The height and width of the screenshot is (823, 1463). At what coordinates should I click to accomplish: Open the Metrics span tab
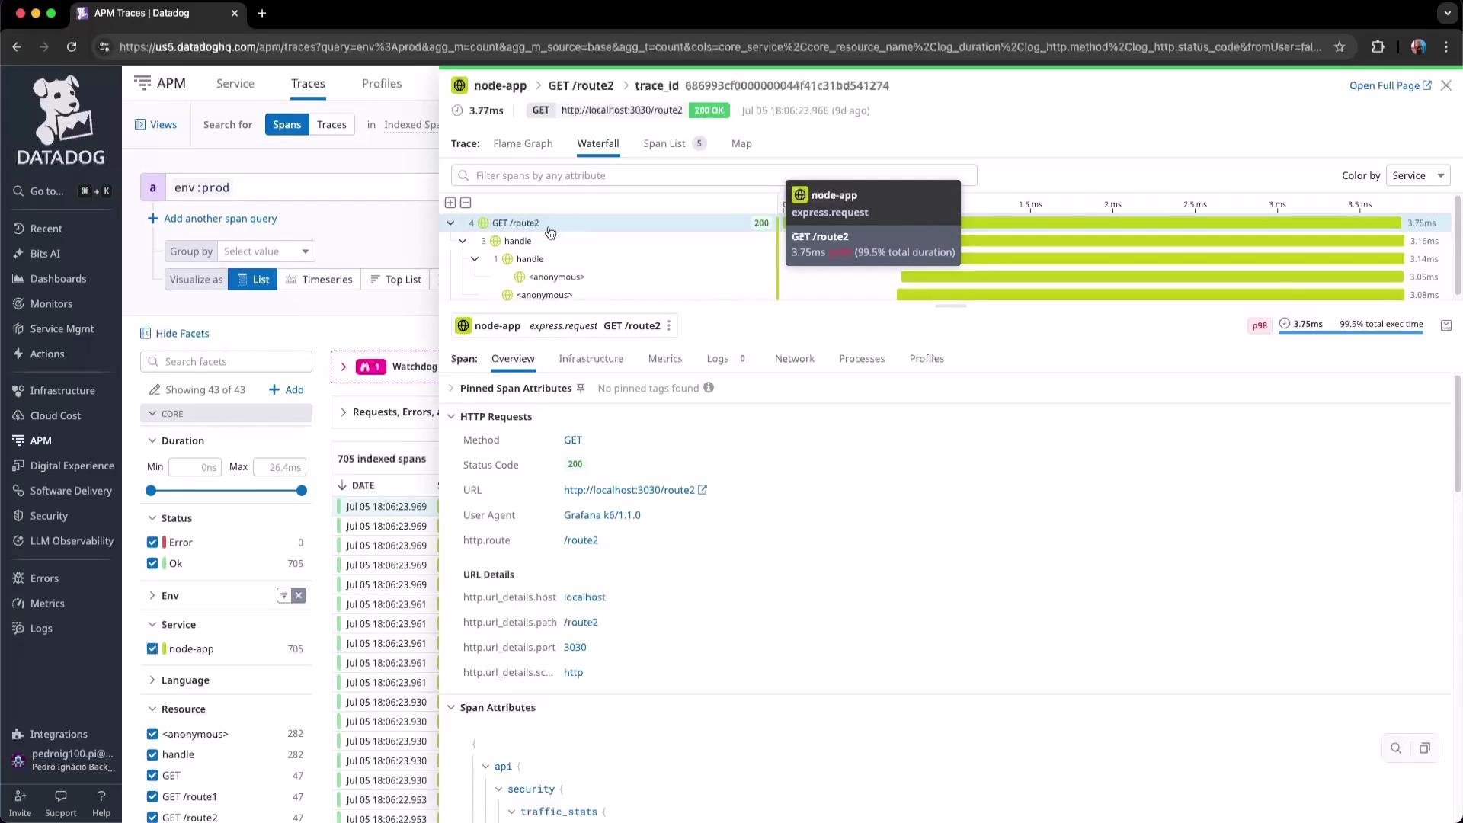click(664, 359)
